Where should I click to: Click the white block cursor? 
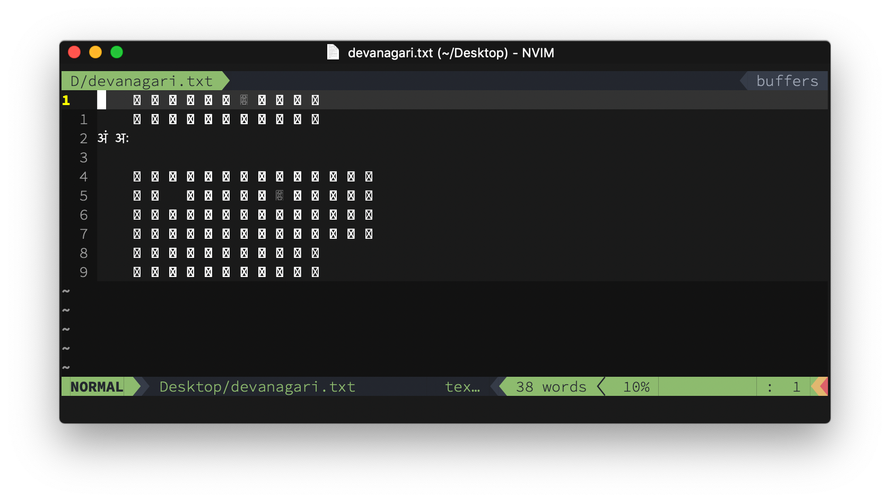click(x=102, y=100)
